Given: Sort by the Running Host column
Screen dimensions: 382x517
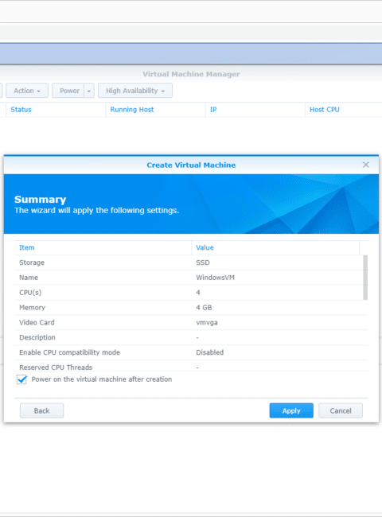Looking at the screenshot, I should pyautogui.click(x=156, y=110).
